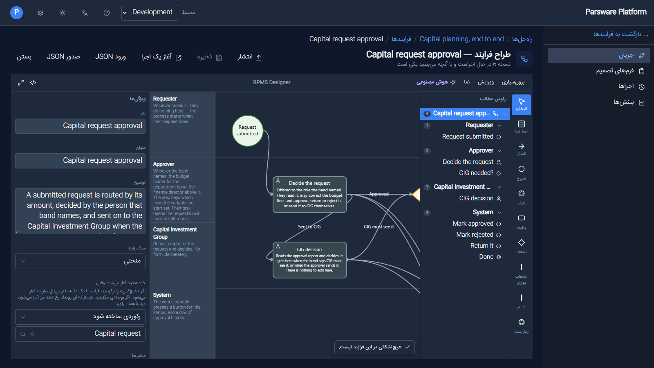The image size is (654, 368).
Task: Open the settings gear in the top bar
Action: 40,13
